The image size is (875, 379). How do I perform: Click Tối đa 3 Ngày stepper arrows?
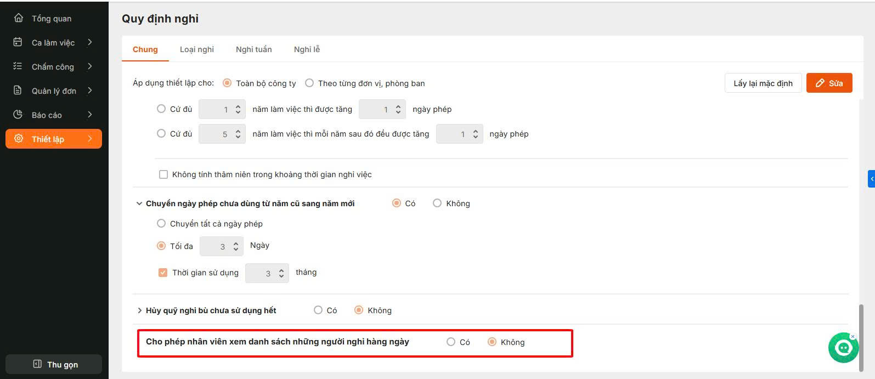coord(236,247)
